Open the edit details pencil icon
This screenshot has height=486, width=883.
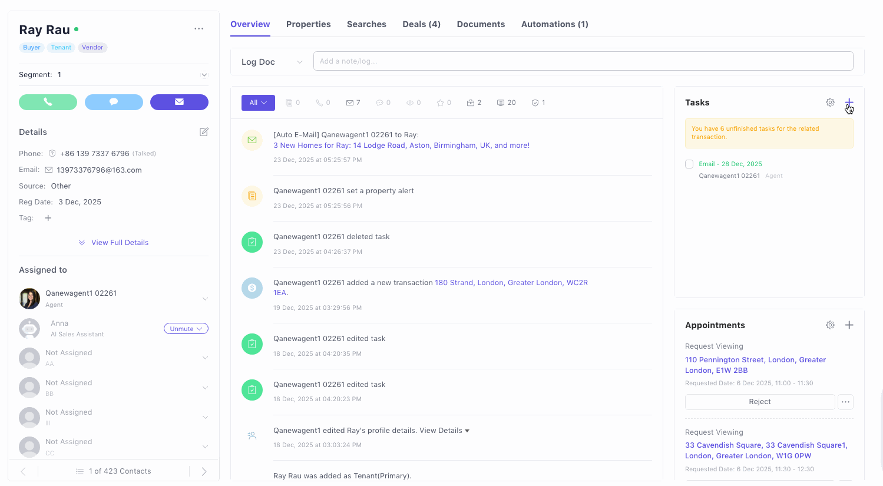click(204, 132)
